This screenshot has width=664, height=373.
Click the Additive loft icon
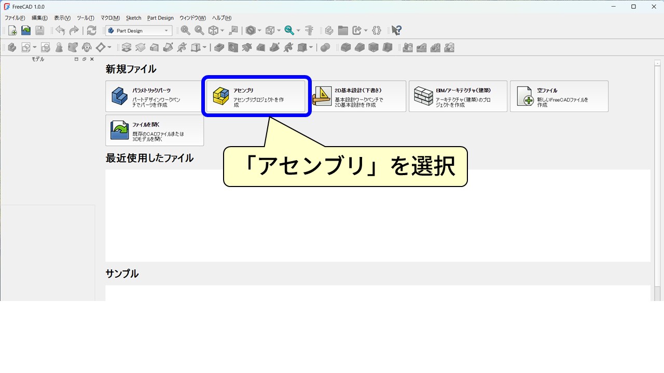154,47
